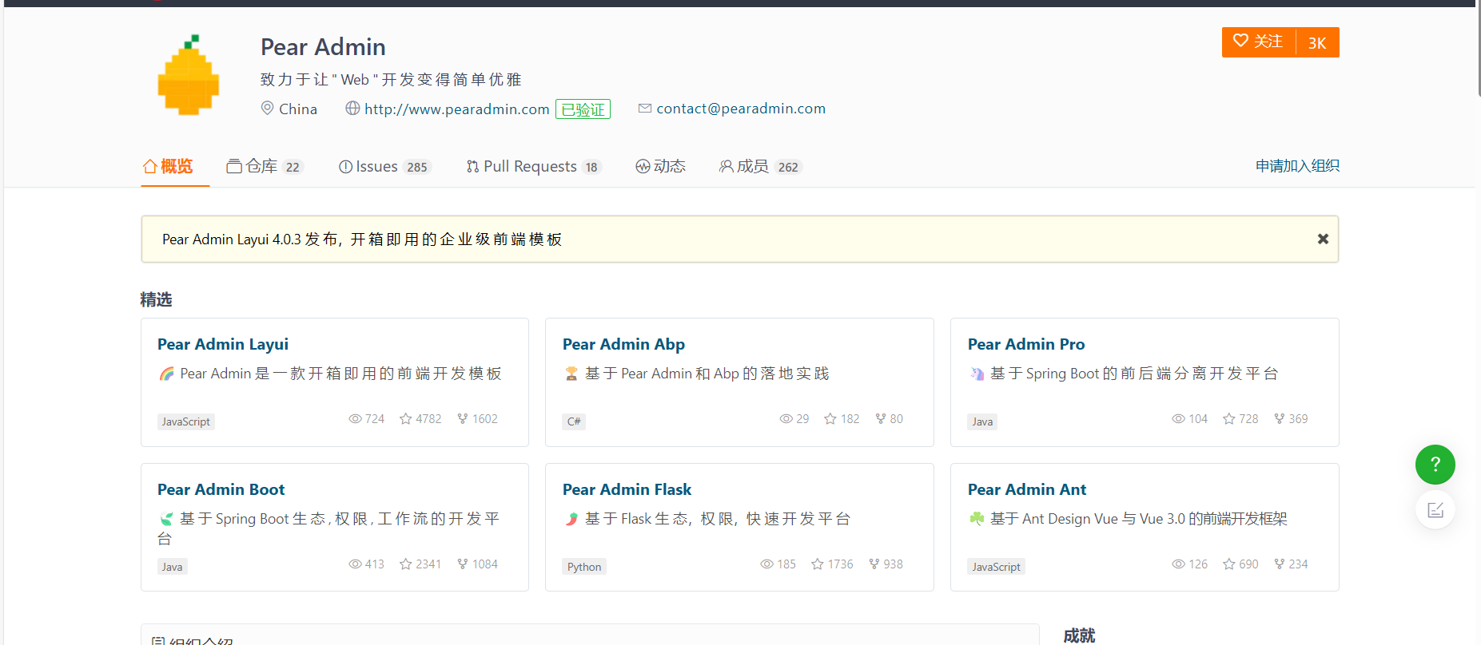The width and height of the screenshot is (1481, 645).
Task: Switch to the Issues tab
Action: 384,166
